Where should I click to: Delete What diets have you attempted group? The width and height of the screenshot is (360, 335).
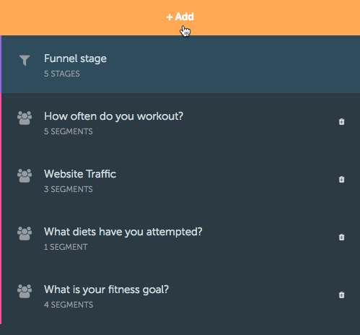341,238
